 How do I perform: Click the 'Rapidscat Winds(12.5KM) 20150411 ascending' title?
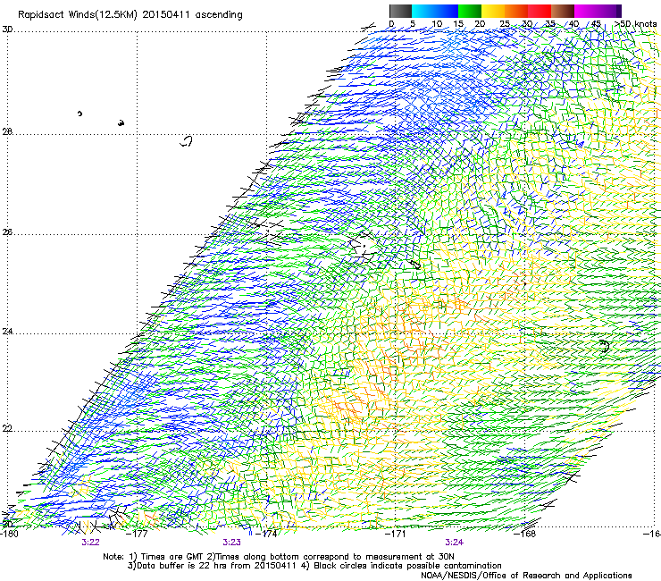(130, 15)
